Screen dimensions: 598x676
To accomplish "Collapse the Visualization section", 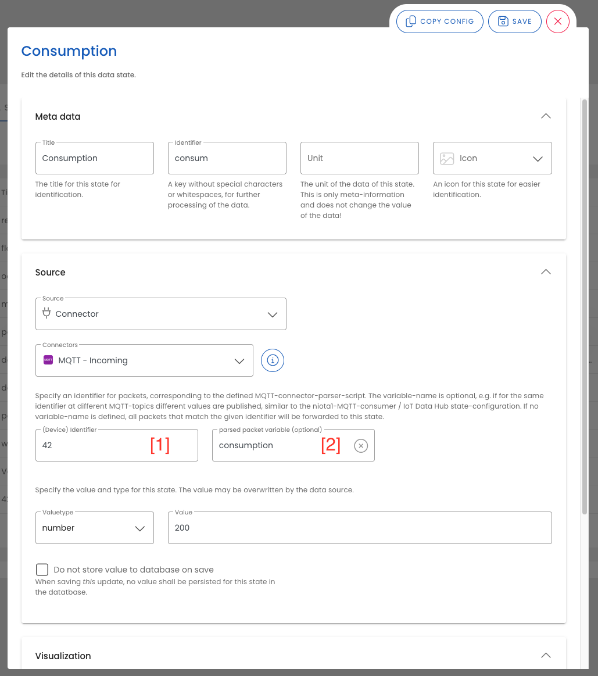I will coord(545,656).
